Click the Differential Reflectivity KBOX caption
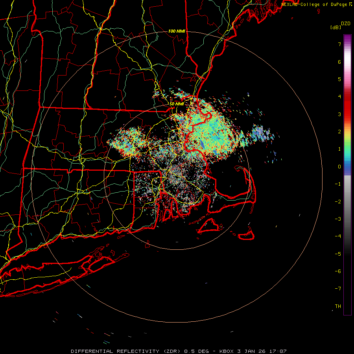 coord(179,351)
